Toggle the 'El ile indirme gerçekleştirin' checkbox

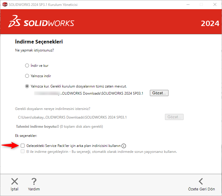[23, 151]
